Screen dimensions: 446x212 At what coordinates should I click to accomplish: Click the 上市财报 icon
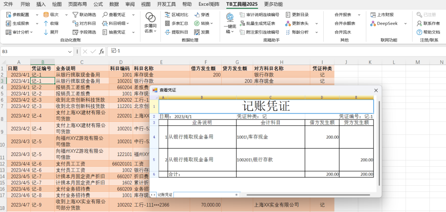373,15
